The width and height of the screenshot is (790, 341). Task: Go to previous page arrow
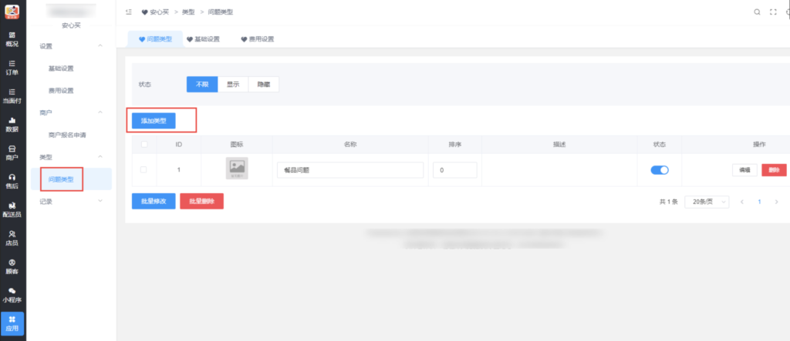point(742,202)
